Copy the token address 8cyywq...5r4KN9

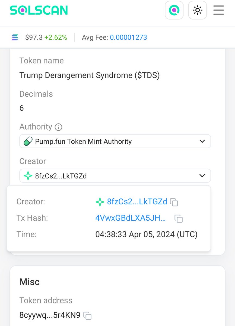(x=87, y=316)
